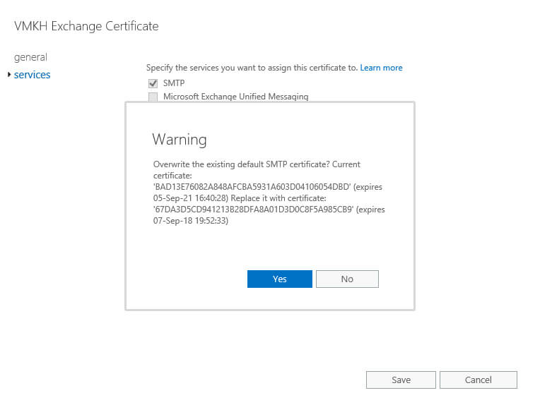
Task: Click the Cancel button
Action: [x=479, y=380]
